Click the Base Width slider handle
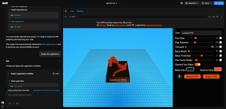Image resolution: width=226 pixels, height=109 pixels. click(x=189, y=51)
